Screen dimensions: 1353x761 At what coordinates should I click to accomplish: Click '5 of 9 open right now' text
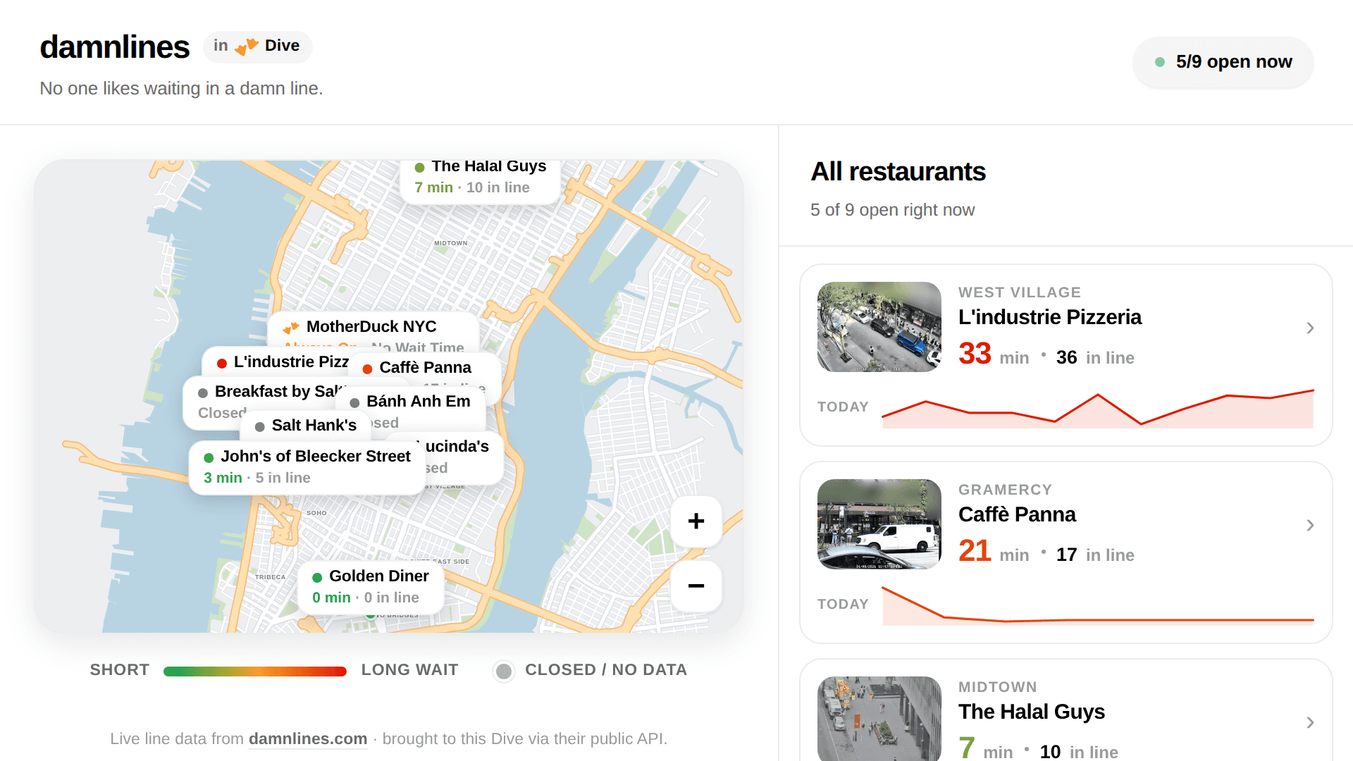[892, 210]
